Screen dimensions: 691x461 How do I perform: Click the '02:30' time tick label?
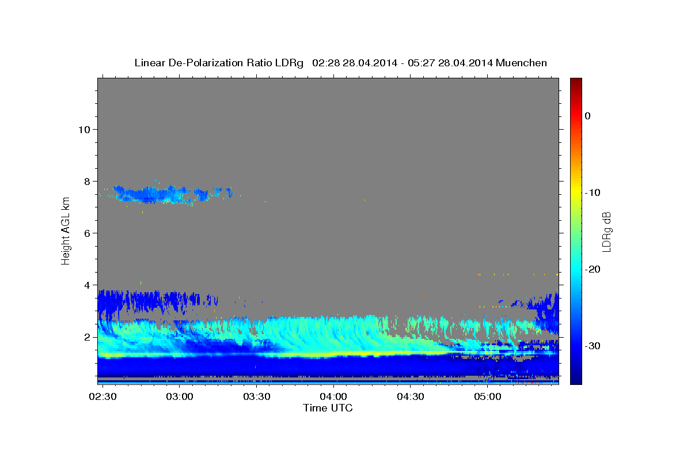102,397
